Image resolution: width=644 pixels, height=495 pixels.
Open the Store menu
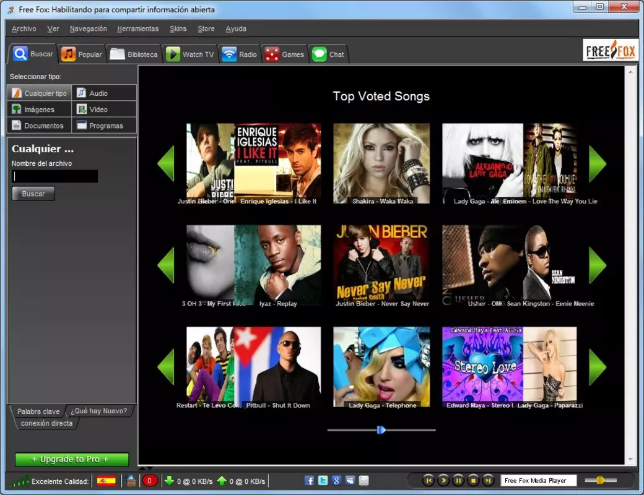(206, 28)
